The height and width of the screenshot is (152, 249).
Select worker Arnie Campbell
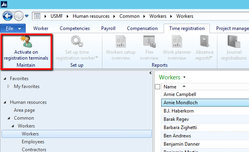[180, 94]
